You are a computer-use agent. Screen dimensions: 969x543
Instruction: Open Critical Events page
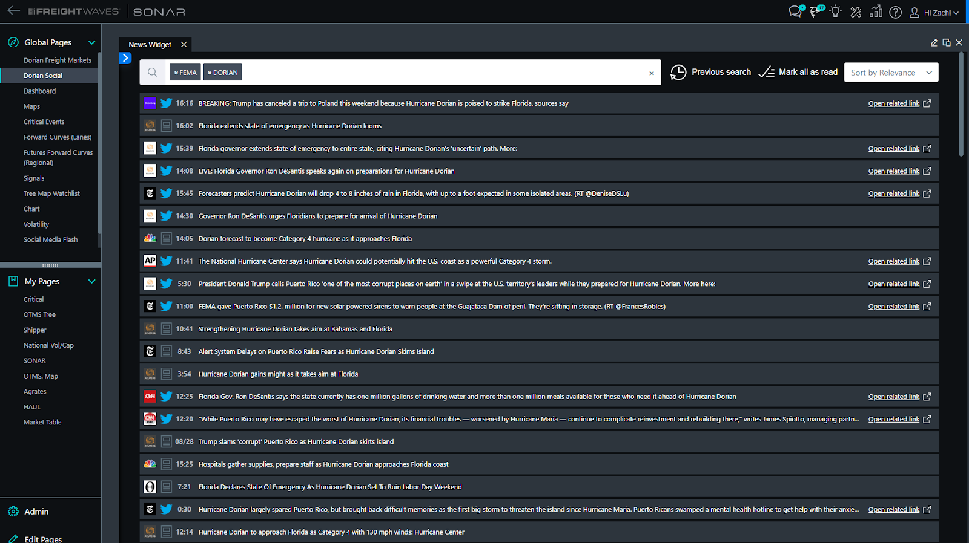coord(44,122)
